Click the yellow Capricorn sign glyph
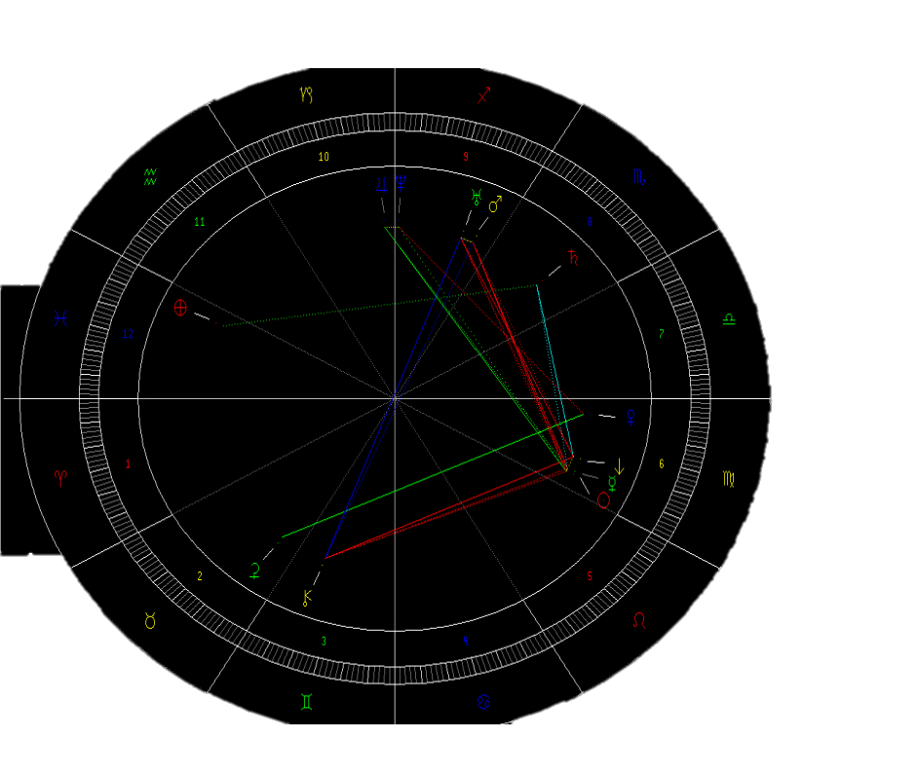This screenshot has height=775, width=918. coord(307,94)
